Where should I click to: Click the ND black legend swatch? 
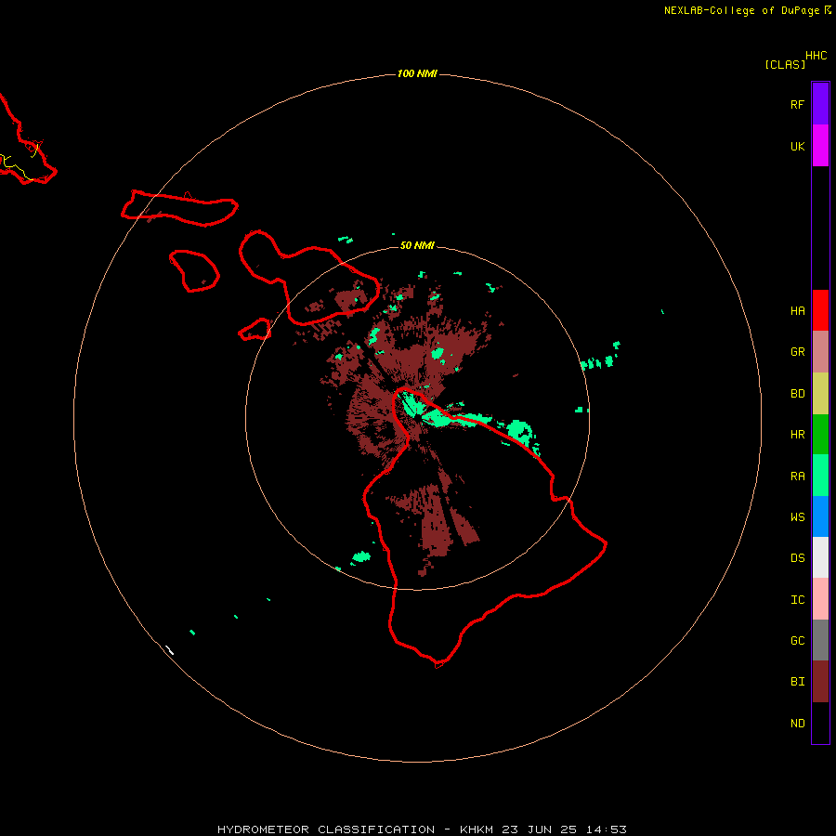coord(820,723)
